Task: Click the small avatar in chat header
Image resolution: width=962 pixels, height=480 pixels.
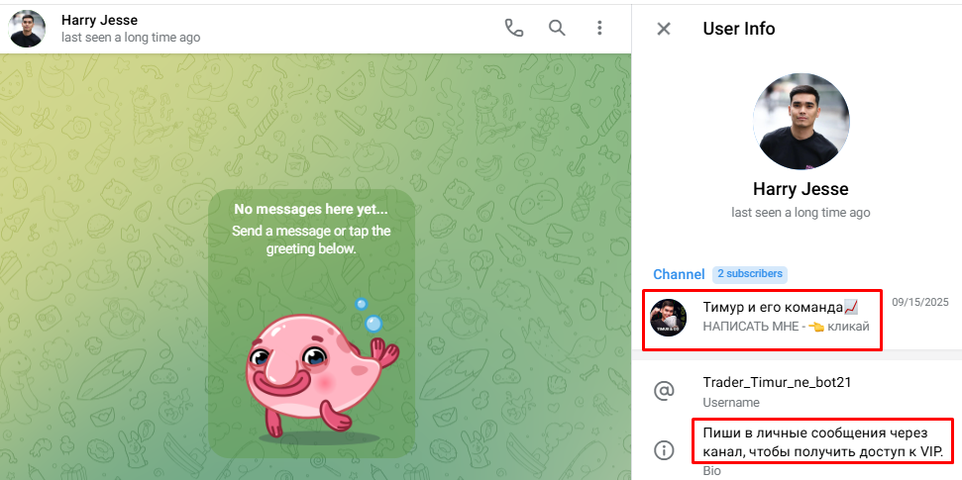Action: [28, 29]
